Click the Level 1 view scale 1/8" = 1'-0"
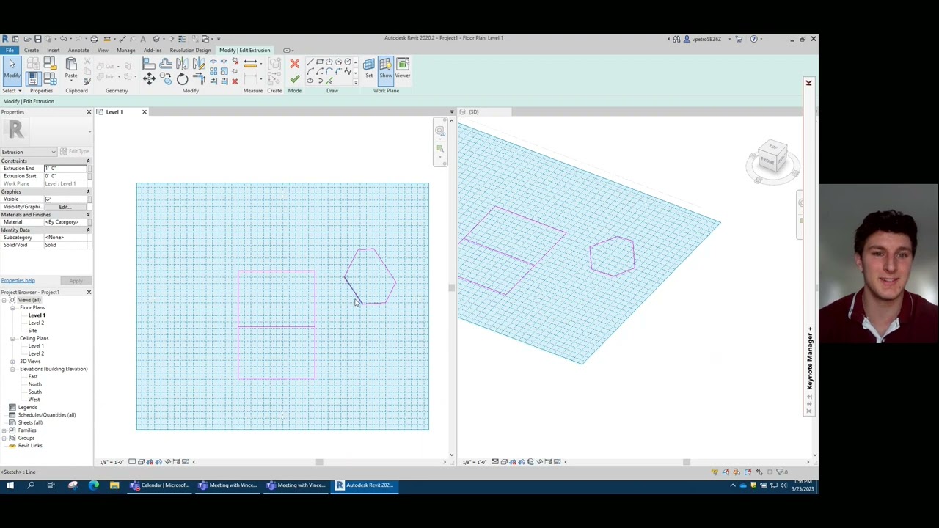The image size is (939, 528). pos(112,462)
